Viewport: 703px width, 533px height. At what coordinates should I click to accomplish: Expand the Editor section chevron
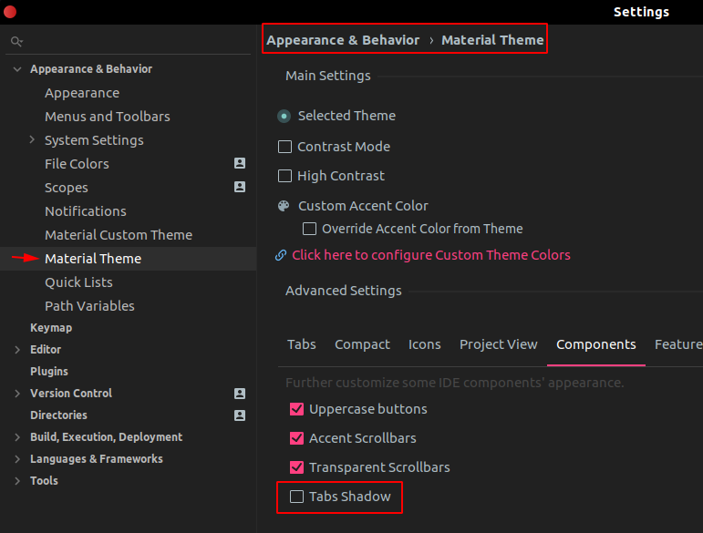pyautogui.click(x=17, y=350)
